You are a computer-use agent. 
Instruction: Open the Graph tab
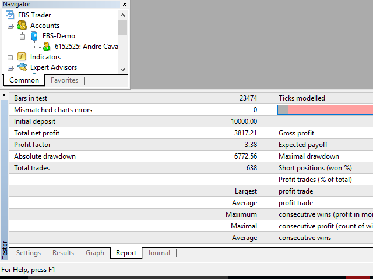click(95, 253)
